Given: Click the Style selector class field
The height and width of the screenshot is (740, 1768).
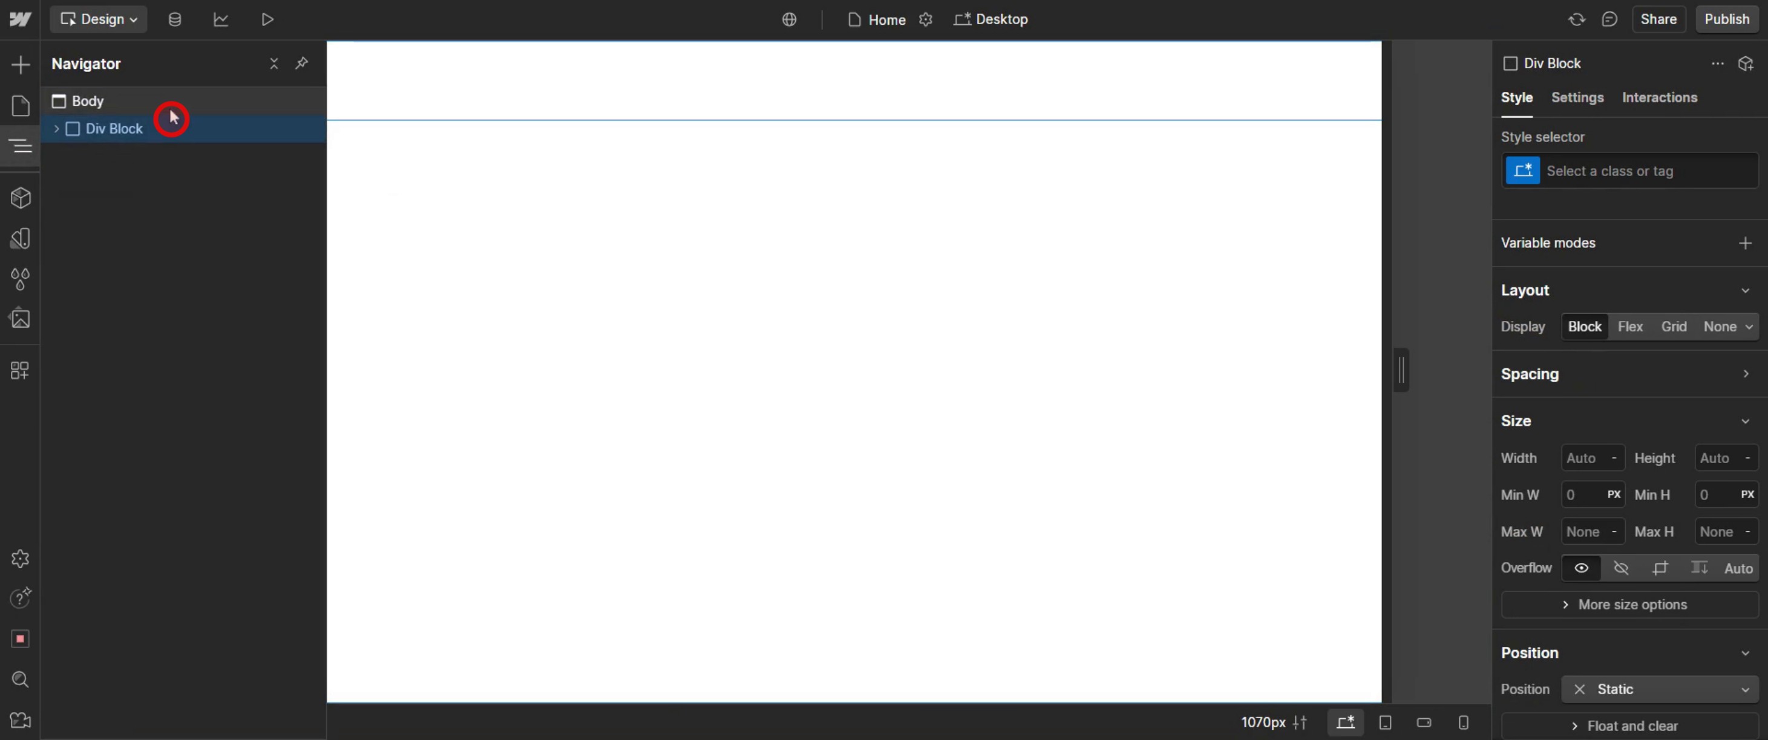Looking at the screenshot, I should pos(1647,170).
